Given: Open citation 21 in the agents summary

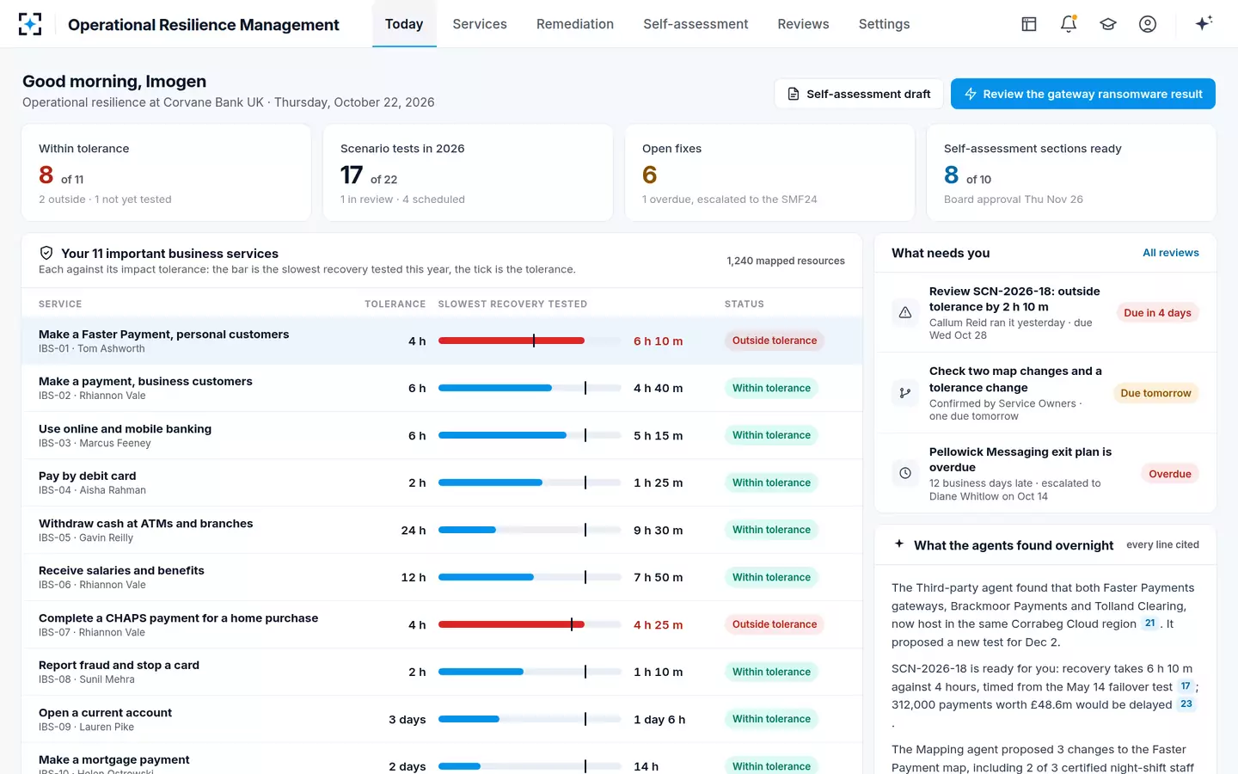Looking at the screenshot, I should (1149, 623).
